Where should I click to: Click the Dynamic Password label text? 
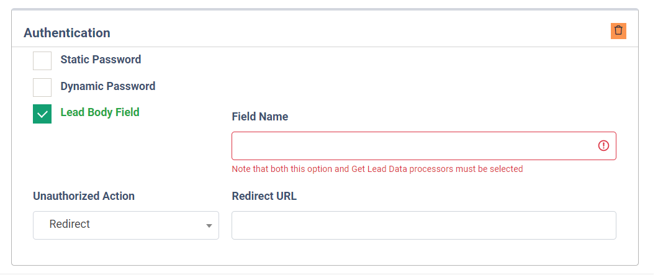[108, 86]
